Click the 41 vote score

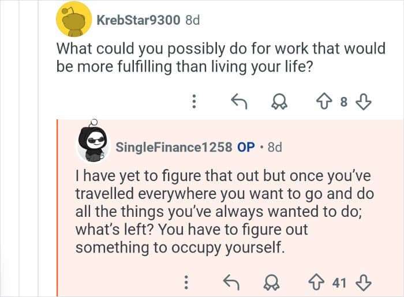coord(339,283)
